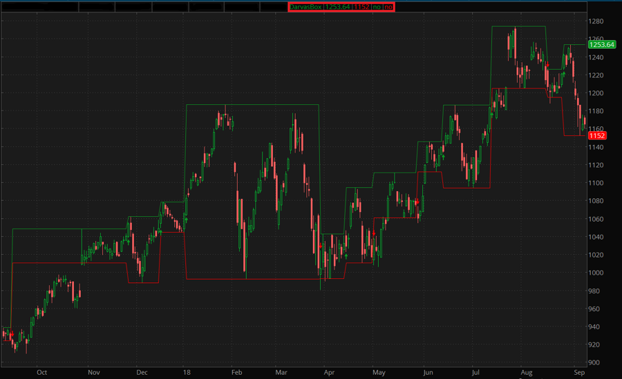The image size is (622, 379).
Task: Click the Nov label on time axis
Action: tap(93, 372)
